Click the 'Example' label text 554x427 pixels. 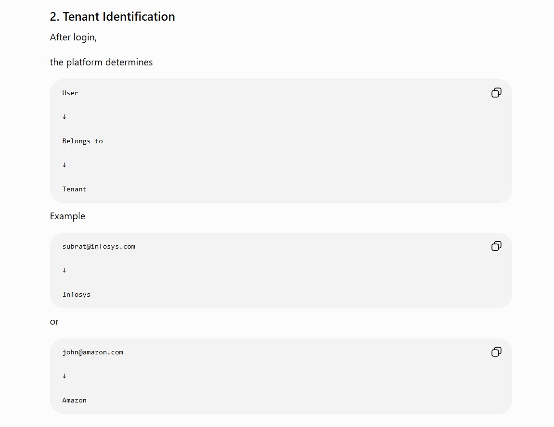pos(67,216)
